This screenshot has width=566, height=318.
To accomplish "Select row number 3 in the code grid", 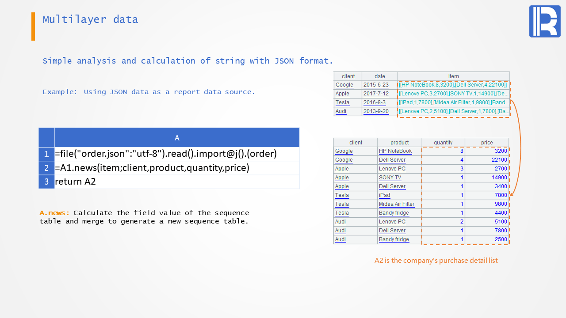I will [46, 182].
